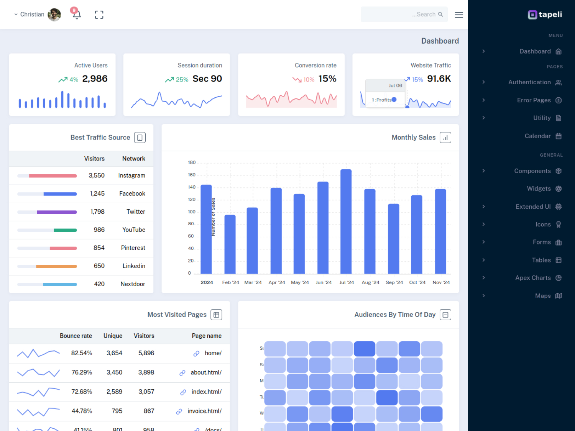Click the Conversion rate sparkline chart
The image size is (575, 431).
[x=291, y=99]
